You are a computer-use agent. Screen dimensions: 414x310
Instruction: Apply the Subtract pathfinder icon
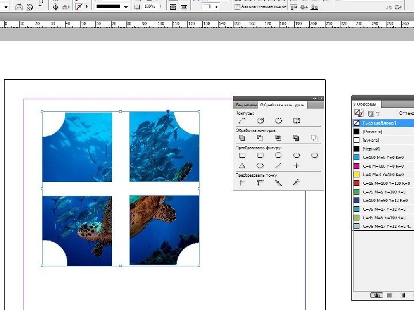coord(260,138)
